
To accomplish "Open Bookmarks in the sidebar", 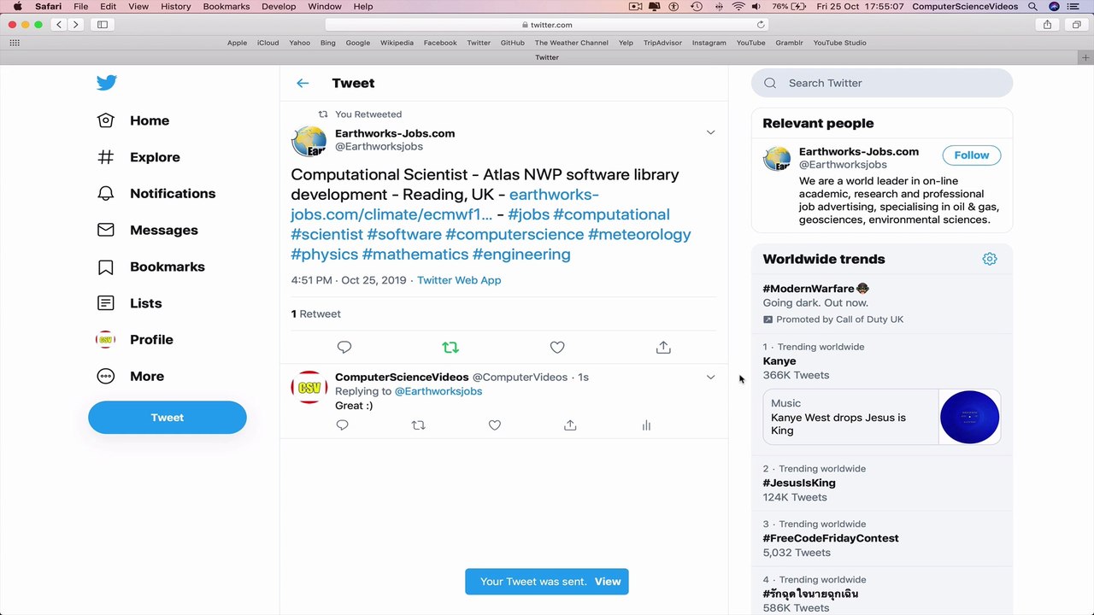I will [x=150, y=267].
